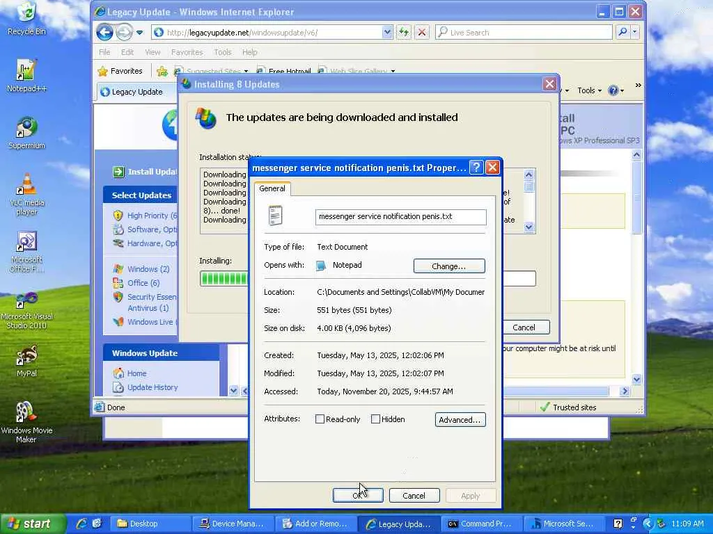Select the Legacy Update browser tab
This screenshot has height=534, width=713.
pyautogui.click(x=137, y=92)
